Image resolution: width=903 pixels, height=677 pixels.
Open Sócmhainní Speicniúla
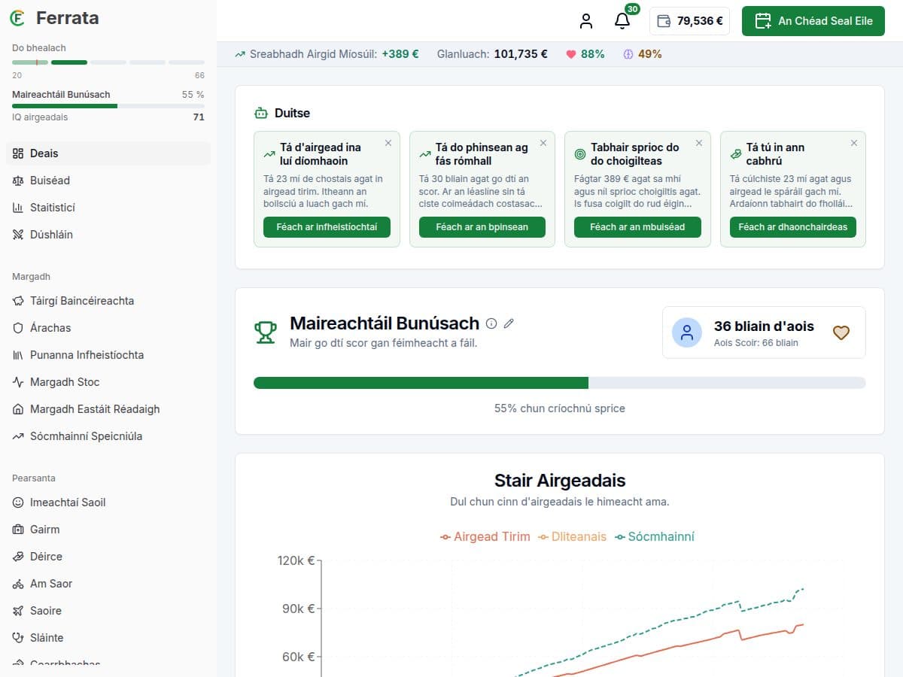[108, 436]
